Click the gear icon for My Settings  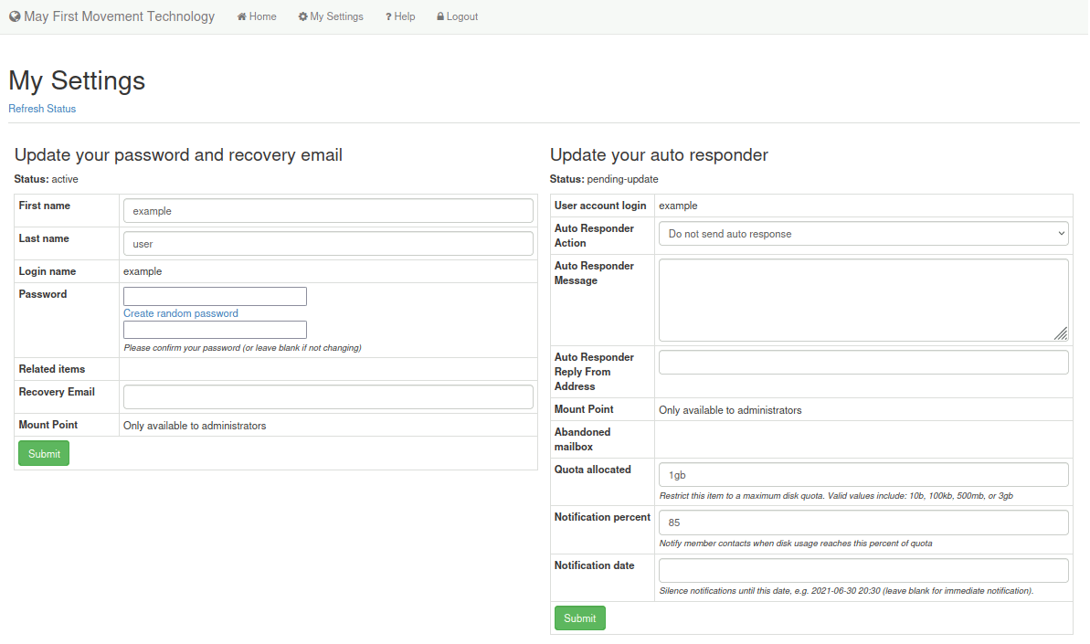303,16
